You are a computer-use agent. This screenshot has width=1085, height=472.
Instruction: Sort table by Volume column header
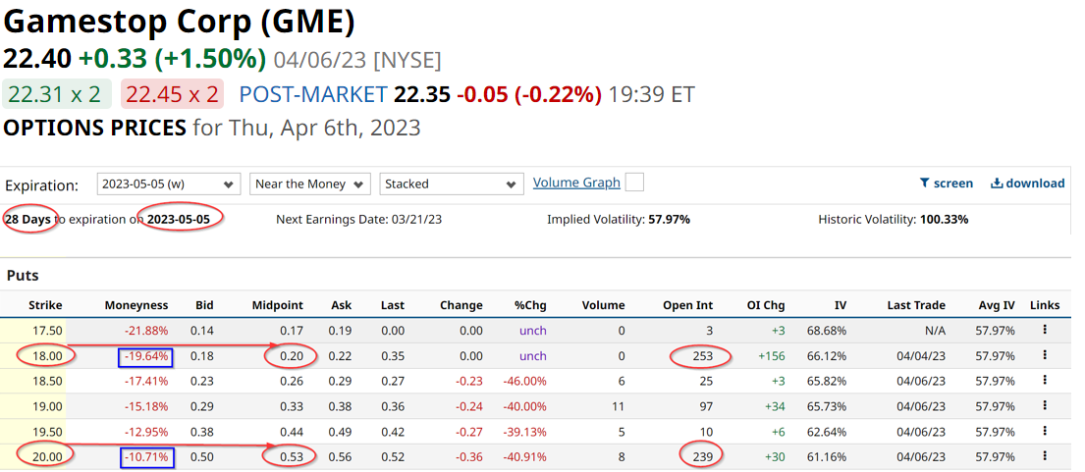(603, 305)
